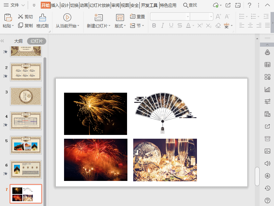Open the audio speaker icon in sidebar
274x206 pixels.
(267, 163)
